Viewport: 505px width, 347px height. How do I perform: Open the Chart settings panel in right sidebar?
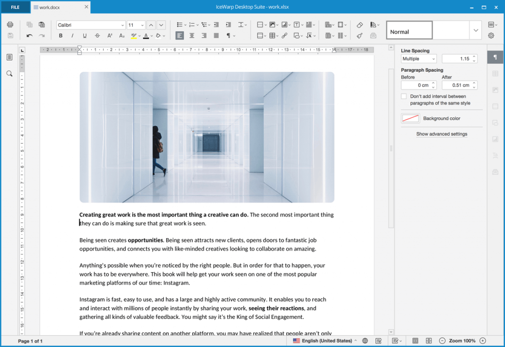pos(496,139)
